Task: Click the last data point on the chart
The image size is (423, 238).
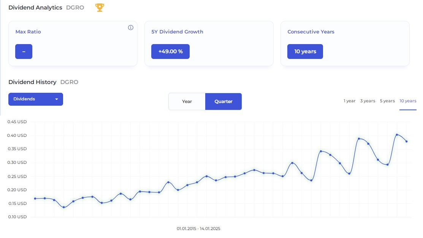Action: coord(407,141)
